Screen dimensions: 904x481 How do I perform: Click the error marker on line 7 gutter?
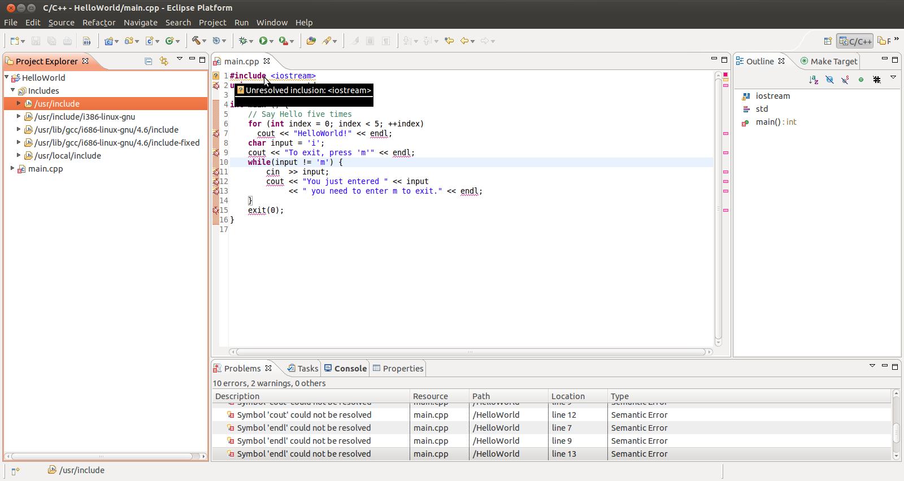216,133
